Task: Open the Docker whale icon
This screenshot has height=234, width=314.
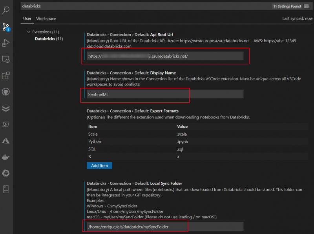Action: pos(6,157)
